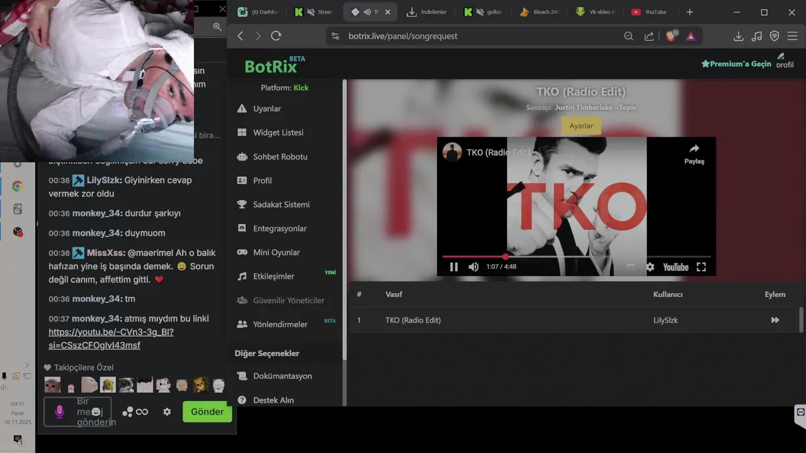
Task: Enter fullscreen on YouTube player
Action: (701, 267)
